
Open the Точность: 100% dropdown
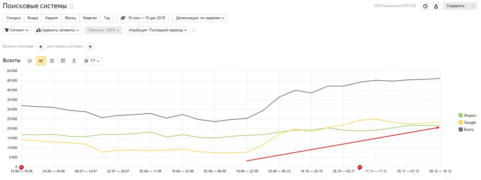(103, 30)
